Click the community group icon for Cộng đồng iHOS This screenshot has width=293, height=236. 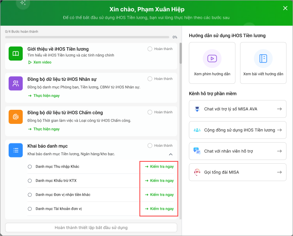click(x=197, y=130)
